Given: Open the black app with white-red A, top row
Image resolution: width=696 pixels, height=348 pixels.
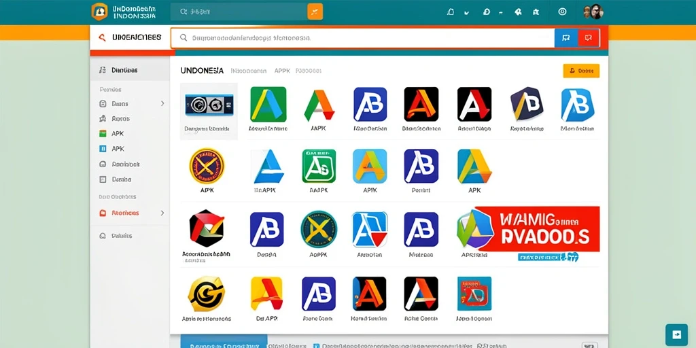Looking at the screenshot, I should pyautogui.click(x=474, y=104).
